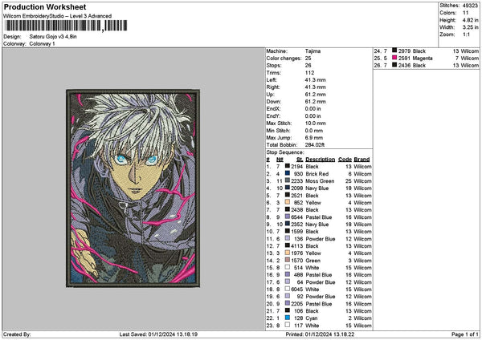This screenshot has height=340, width=482.
Task: Click the swatch beside 514 White
Action: click(x=287, y=267)
